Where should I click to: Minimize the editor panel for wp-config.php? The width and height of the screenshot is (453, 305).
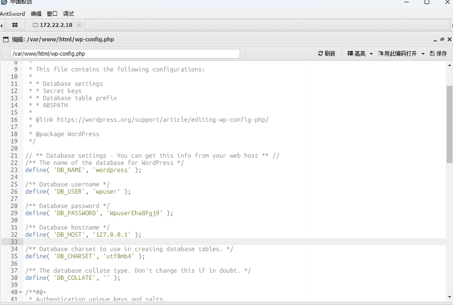click(435, 40)
